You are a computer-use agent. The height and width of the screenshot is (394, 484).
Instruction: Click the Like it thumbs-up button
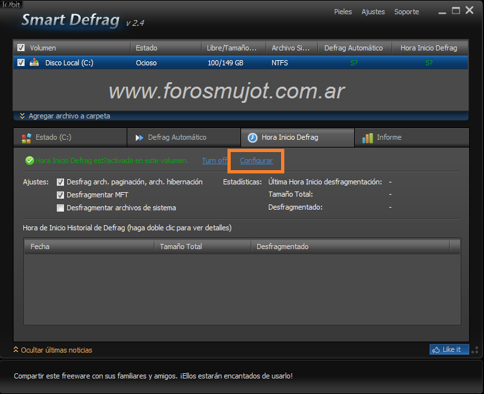[448, 349]
